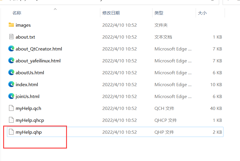The width and height of the screenshot is (240, 161).
Task: Click the Edge icon beside about_QtCreator.html
Action: point(11,49)
